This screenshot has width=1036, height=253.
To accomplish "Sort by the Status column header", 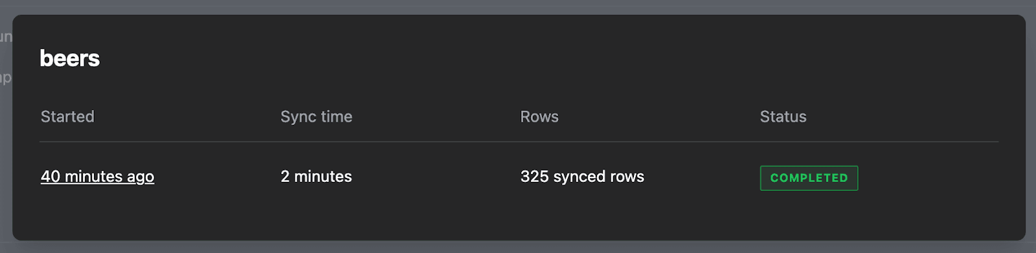I will click(783, 116).
